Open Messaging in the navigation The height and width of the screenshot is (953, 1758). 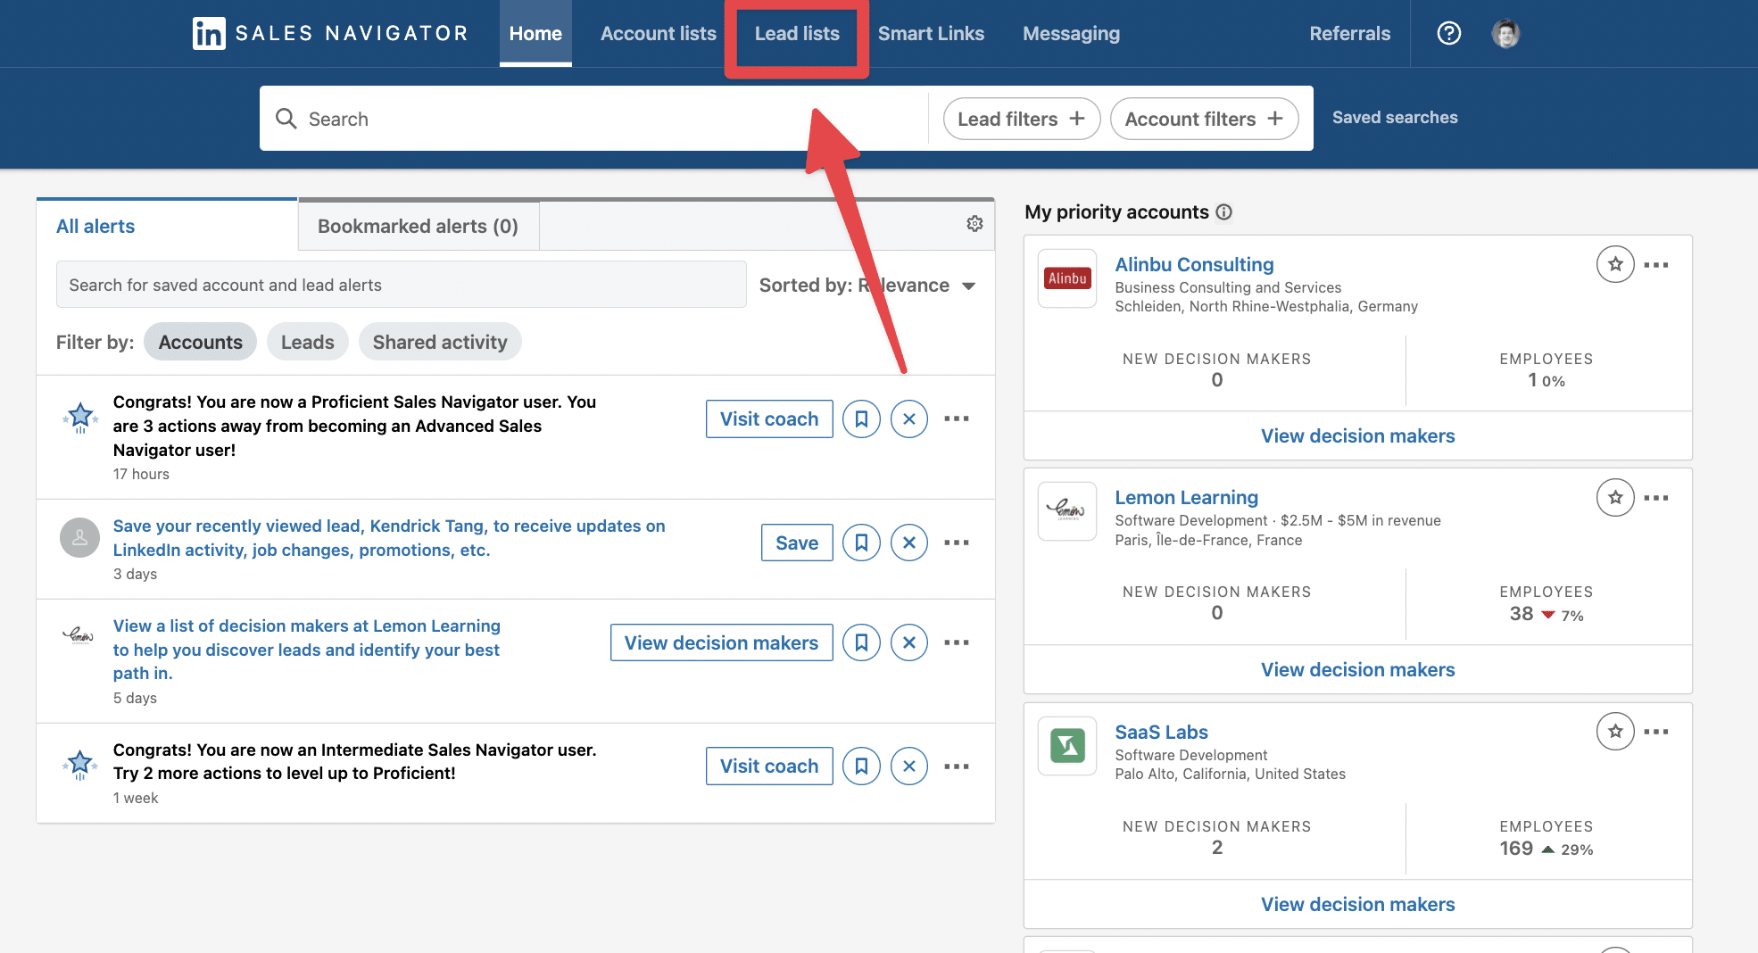(1071, 34)
